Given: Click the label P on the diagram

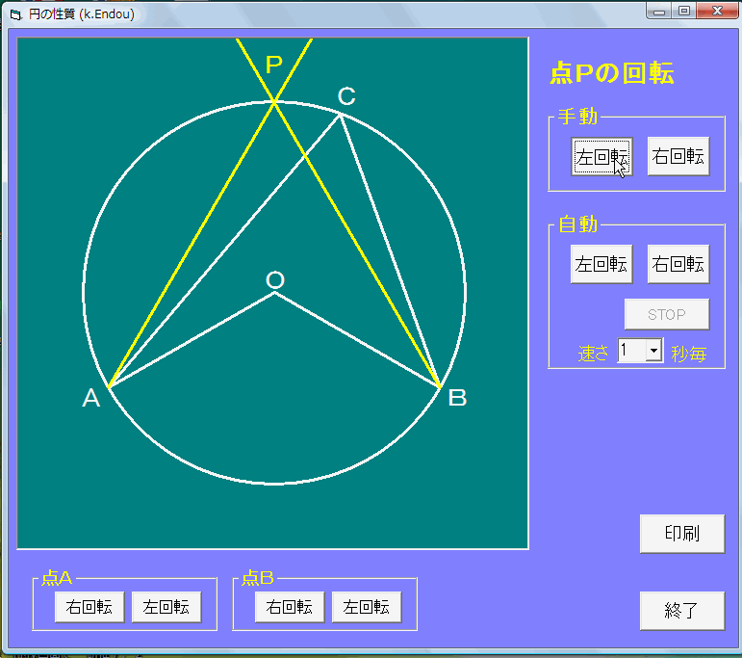Looking at the screenshot, I should (274, 64).
